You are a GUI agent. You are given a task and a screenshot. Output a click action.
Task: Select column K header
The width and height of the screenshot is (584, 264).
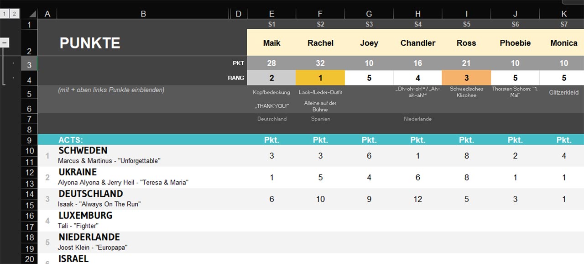click(x=563, y=14)
